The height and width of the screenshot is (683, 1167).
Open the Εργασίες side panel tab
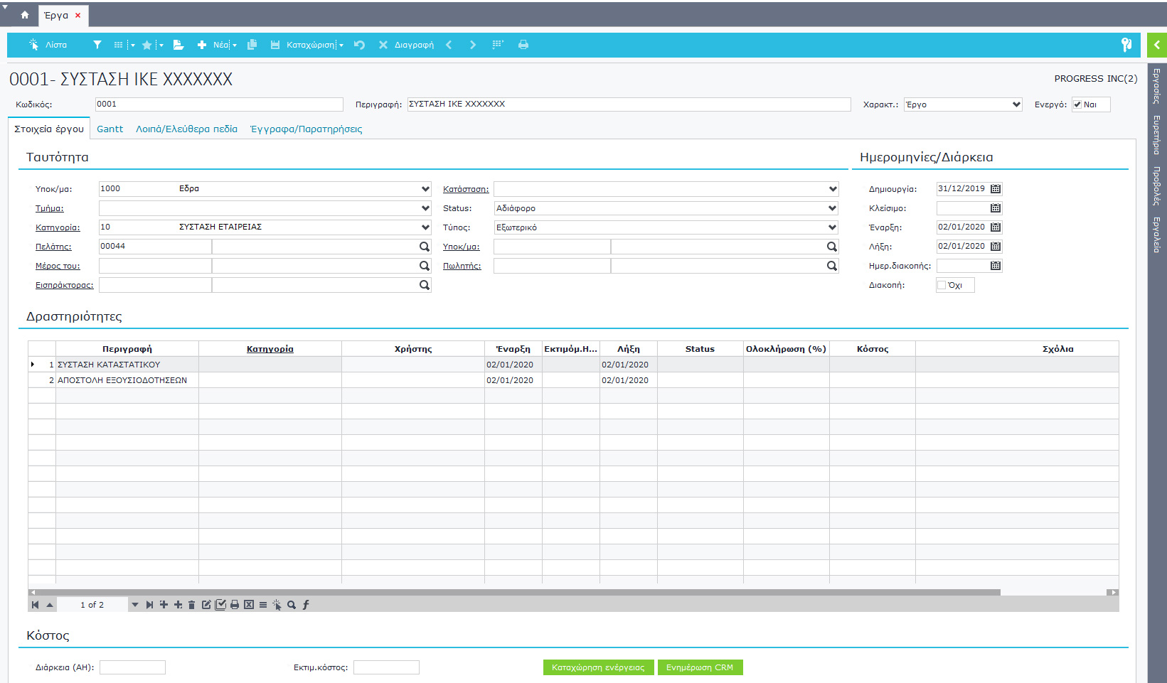[1157, 87]
